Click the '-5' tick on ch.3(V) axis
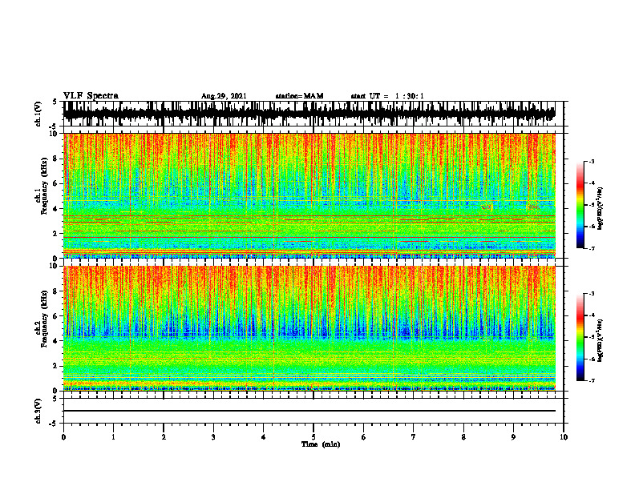This screenshot has height=490, width=635. coord(54,424)
